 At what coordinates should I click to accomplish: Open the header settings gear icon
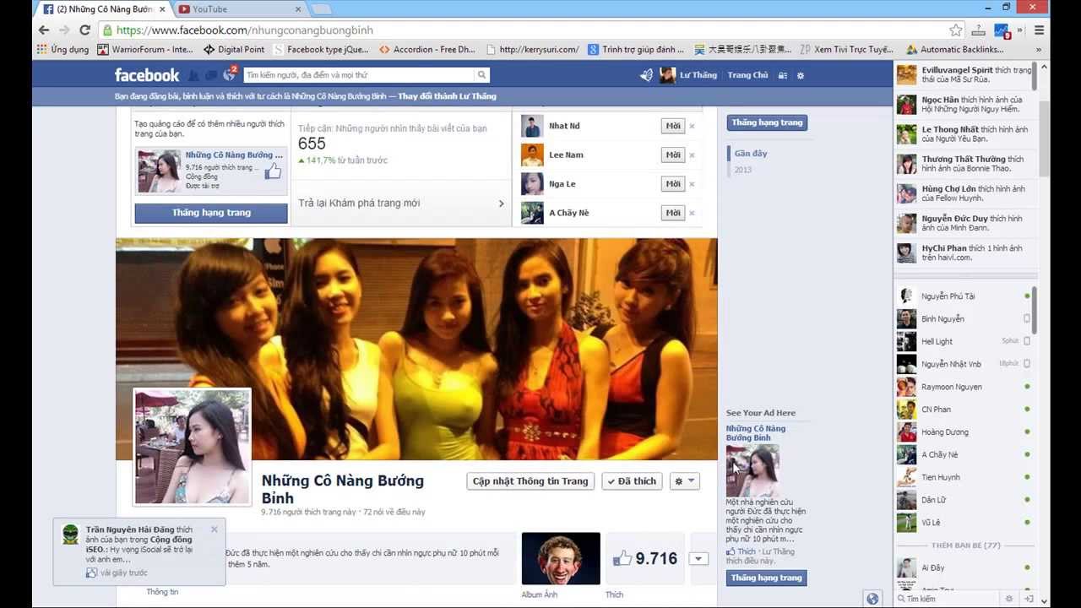point(801,75)
